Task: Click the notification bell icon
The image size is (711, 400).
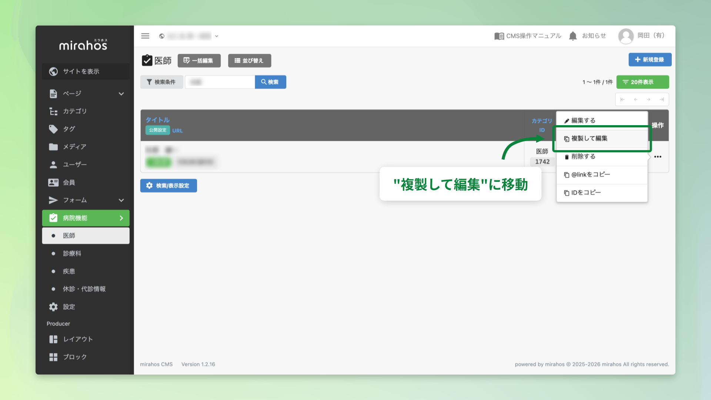Action: 573,36
